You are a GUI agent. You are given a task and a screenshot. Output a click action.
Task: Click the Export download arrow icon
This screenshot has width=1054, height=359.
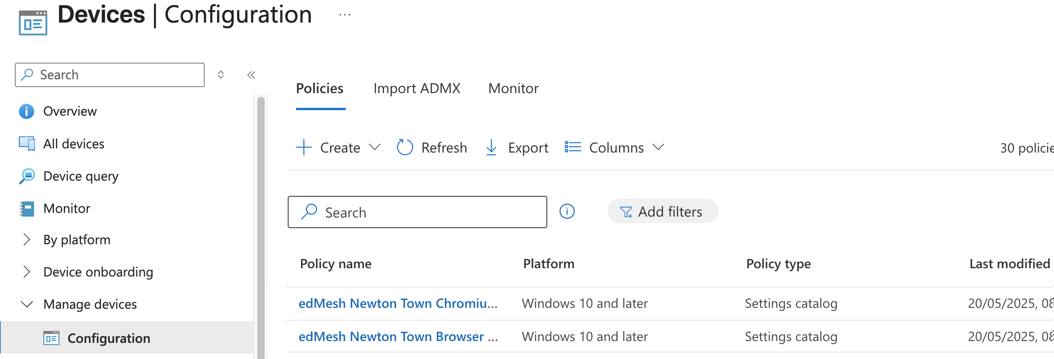[x=491, y=147]
